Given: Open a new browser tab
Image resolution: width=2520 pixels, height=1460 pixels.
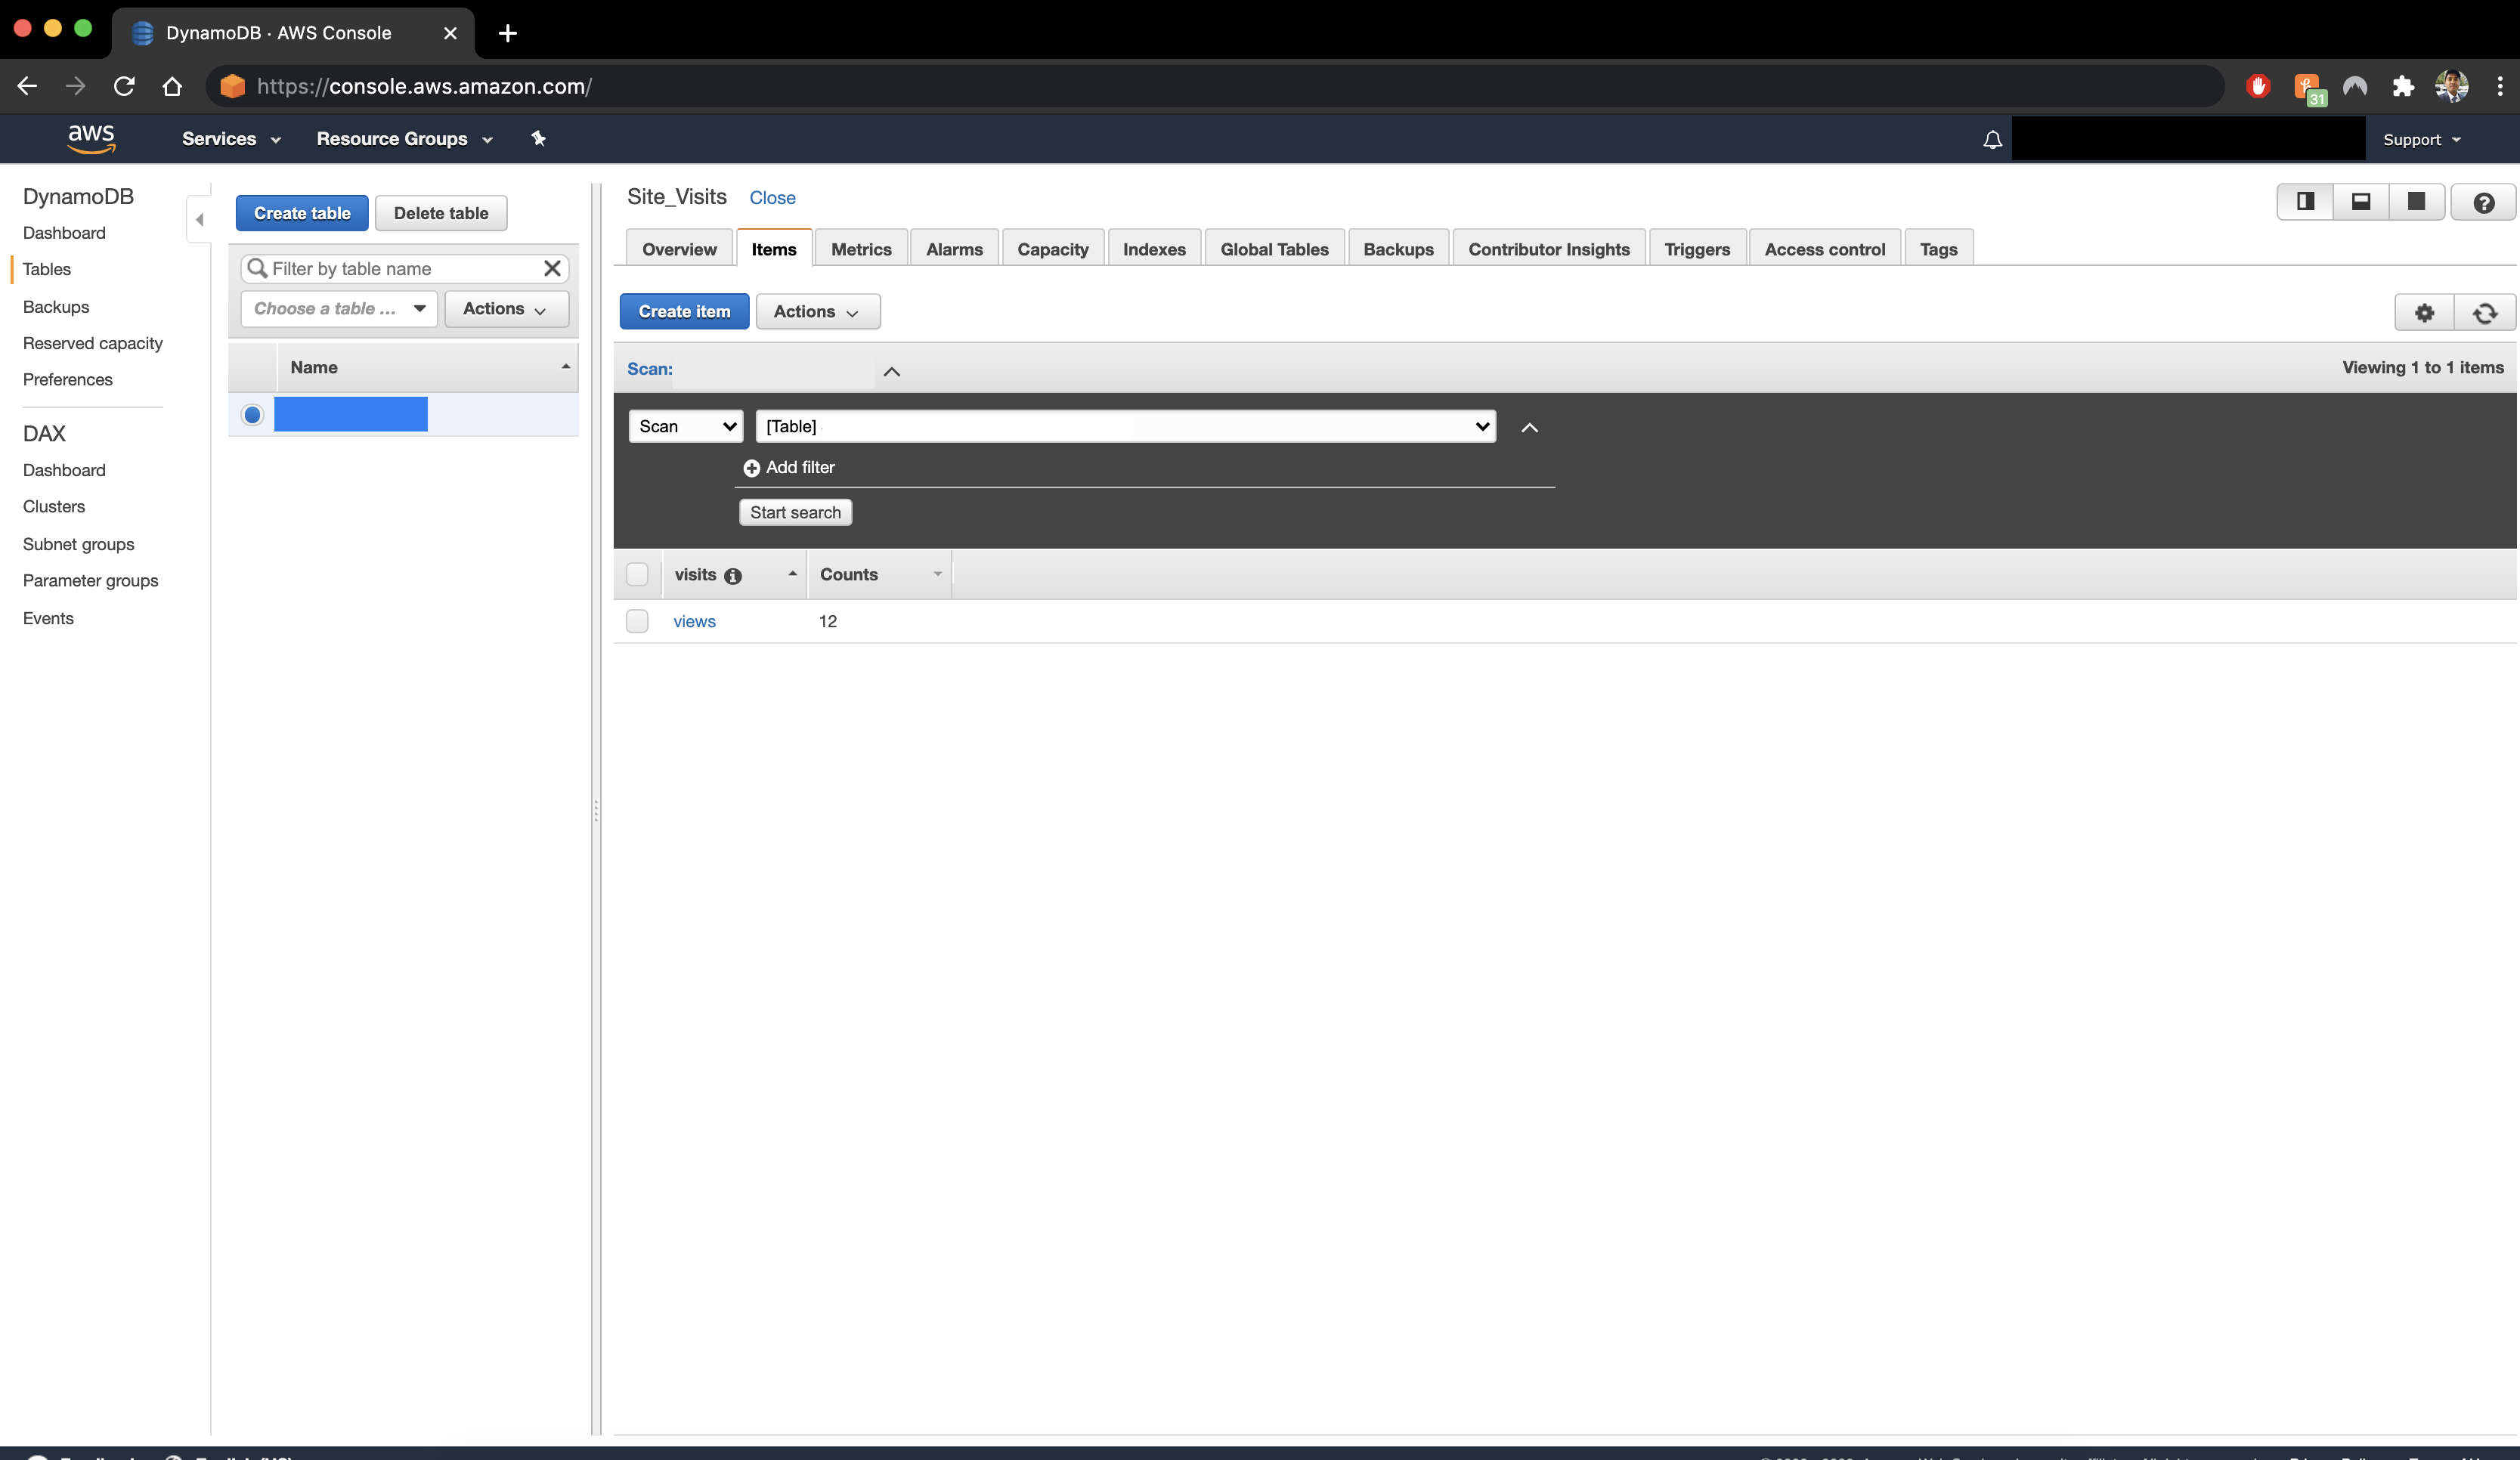Looking at the screenshot, I should [507, 33].
